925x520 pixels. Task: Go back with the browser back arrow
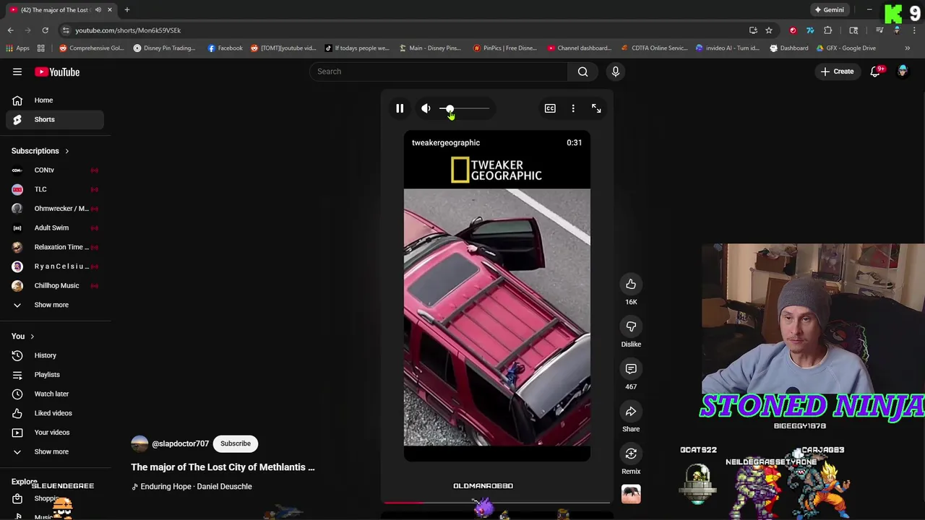pyautogui.click(x=10, y=30)
